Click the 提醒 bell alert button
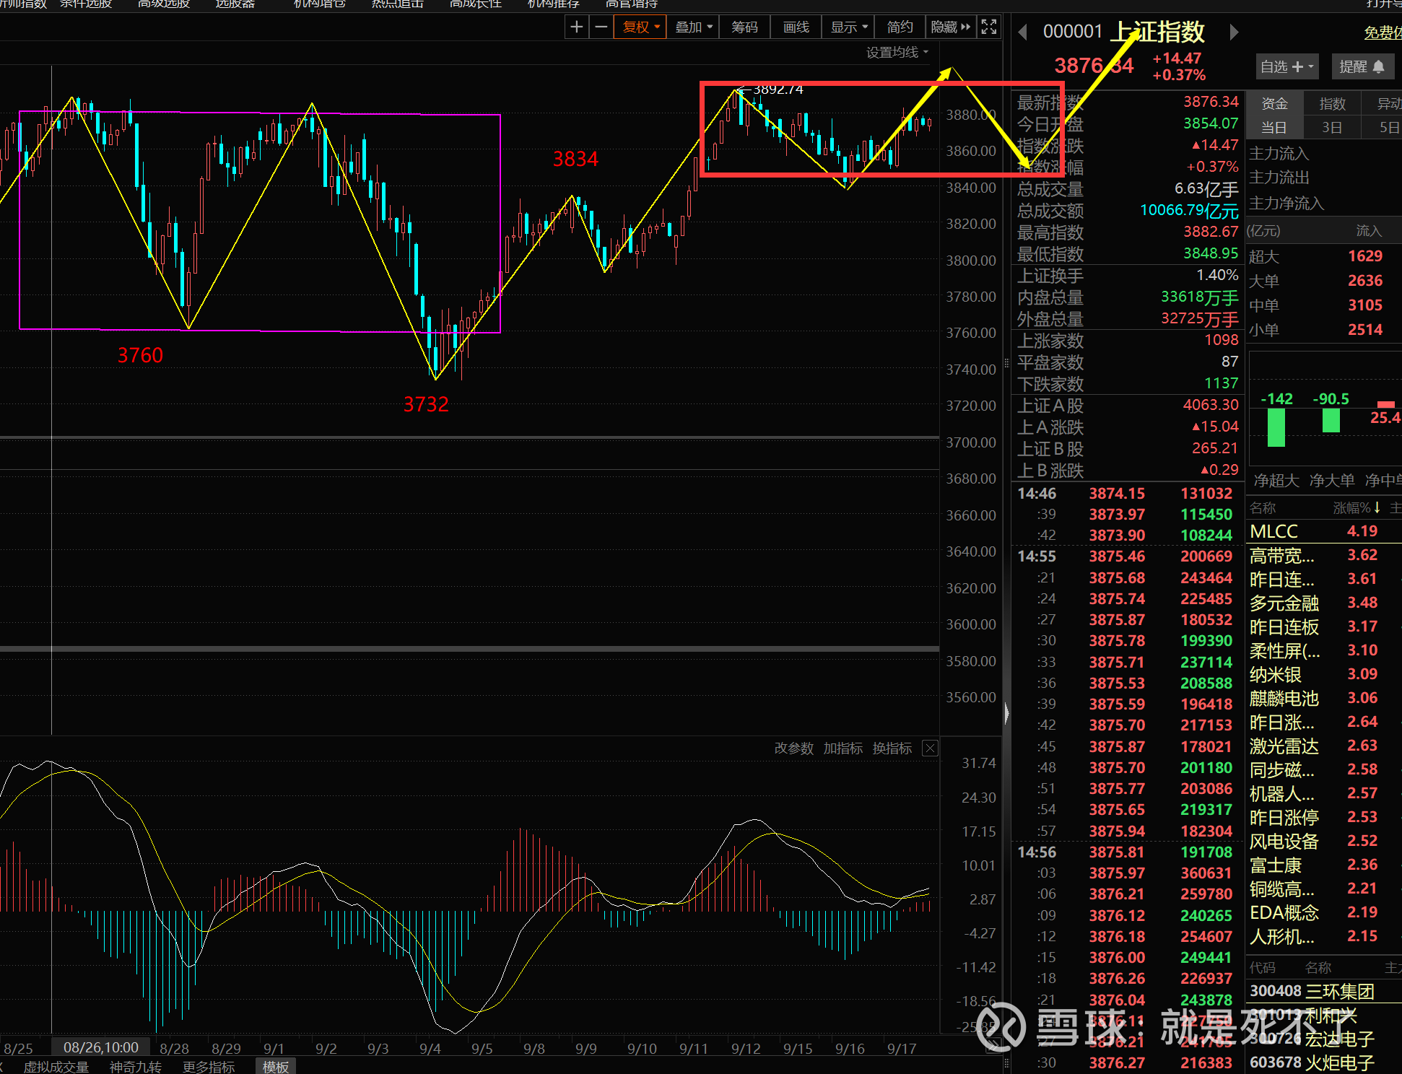The width and height of the screenshot is (1402, 1074). (x=1362, y=67)
